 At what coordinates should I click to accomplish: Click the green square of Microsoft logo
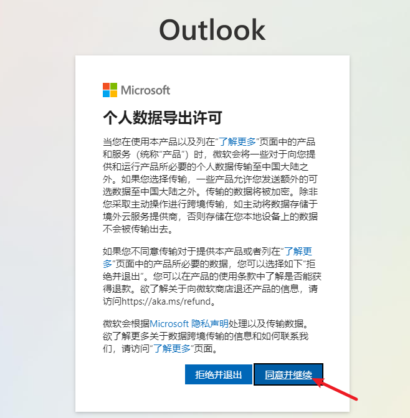tap(113, 86)
